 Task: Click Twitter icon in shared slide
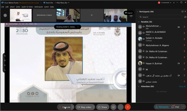click(x=28, y=93)
